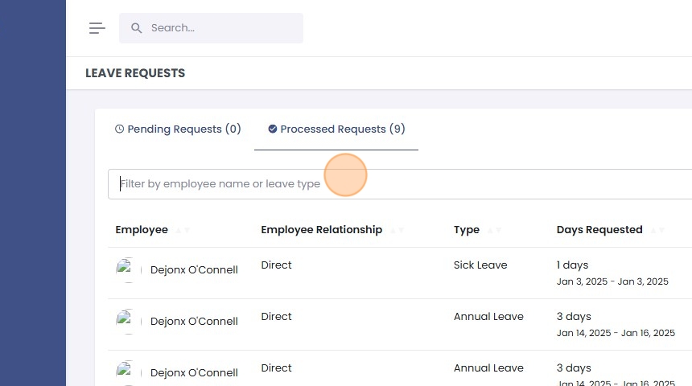Click the checkmark icon beside Processed Requests

[x=273, y=129]
